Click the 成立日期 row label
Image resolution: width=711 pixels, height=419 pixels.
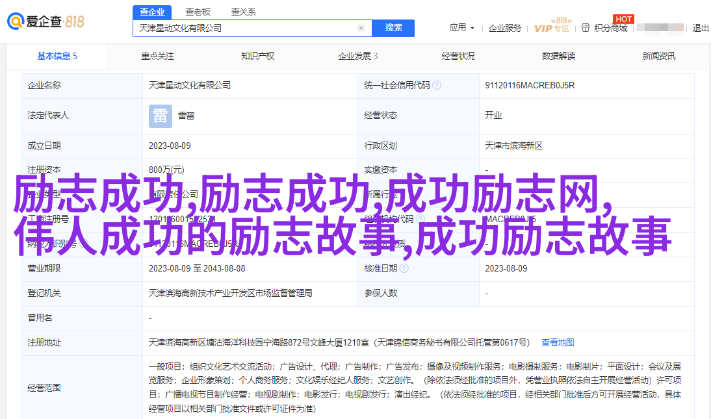(44, 146)
